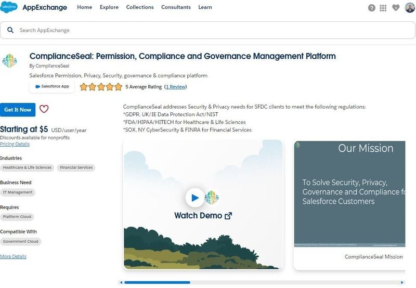Select the Government Cloud tag
The width and height of the screenshot is (416, 288).
21,242
